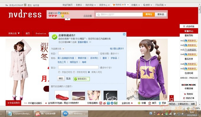The width and height of the screenshot is (201, 117).
Task: Open sidebar 我的订单 icon link
Action: 189,98
